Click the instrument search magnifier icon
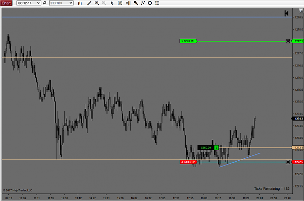Image resolution: width=304 pixels, height=201 pixels. pos(45,3)
